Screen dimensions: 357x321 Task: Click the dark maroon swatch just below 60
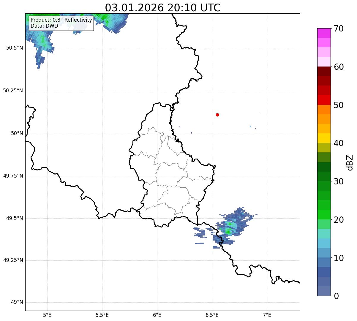(324, 71)
